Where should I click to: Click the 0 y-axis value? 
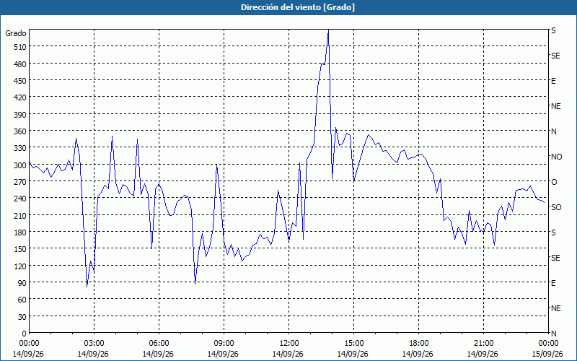click(x=25, y=334)
